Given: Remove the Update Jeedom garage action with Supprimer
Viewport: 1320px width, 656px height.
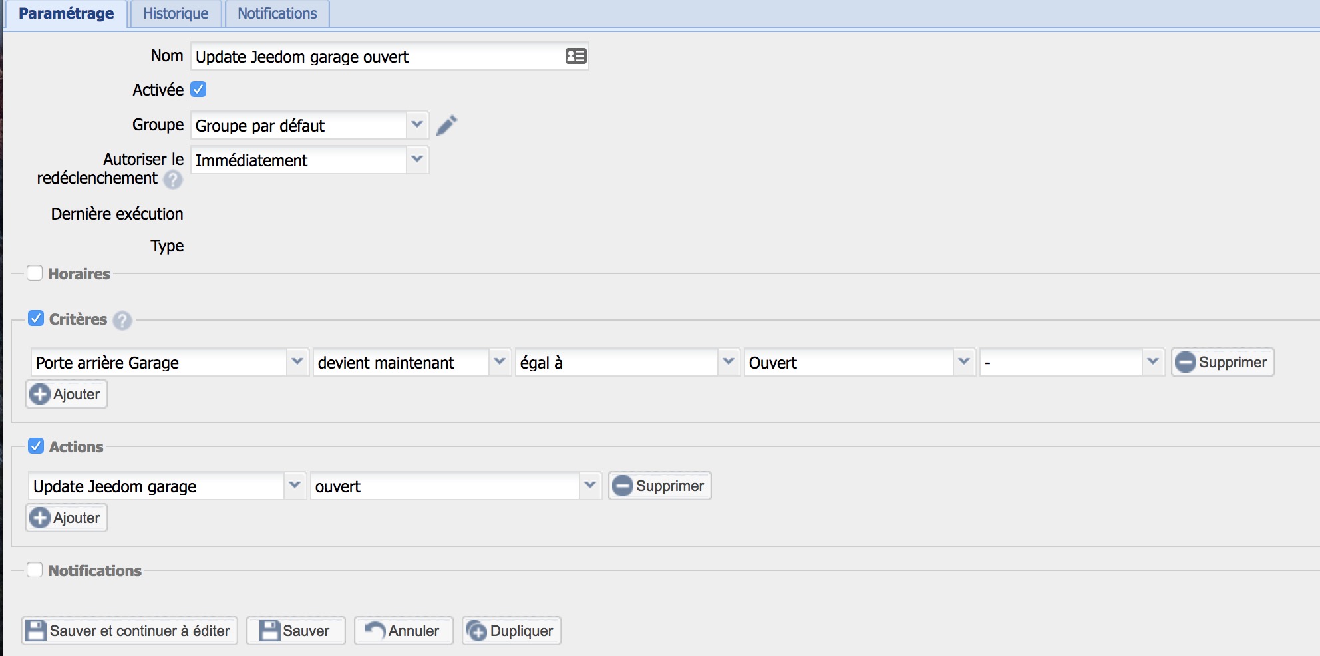Looking at the screenshot, I should (x=660, y=486).
